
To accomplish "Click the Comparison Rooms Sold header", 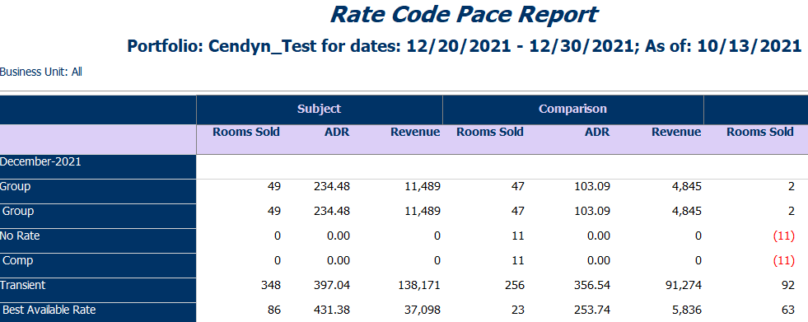I will [490, 132].
